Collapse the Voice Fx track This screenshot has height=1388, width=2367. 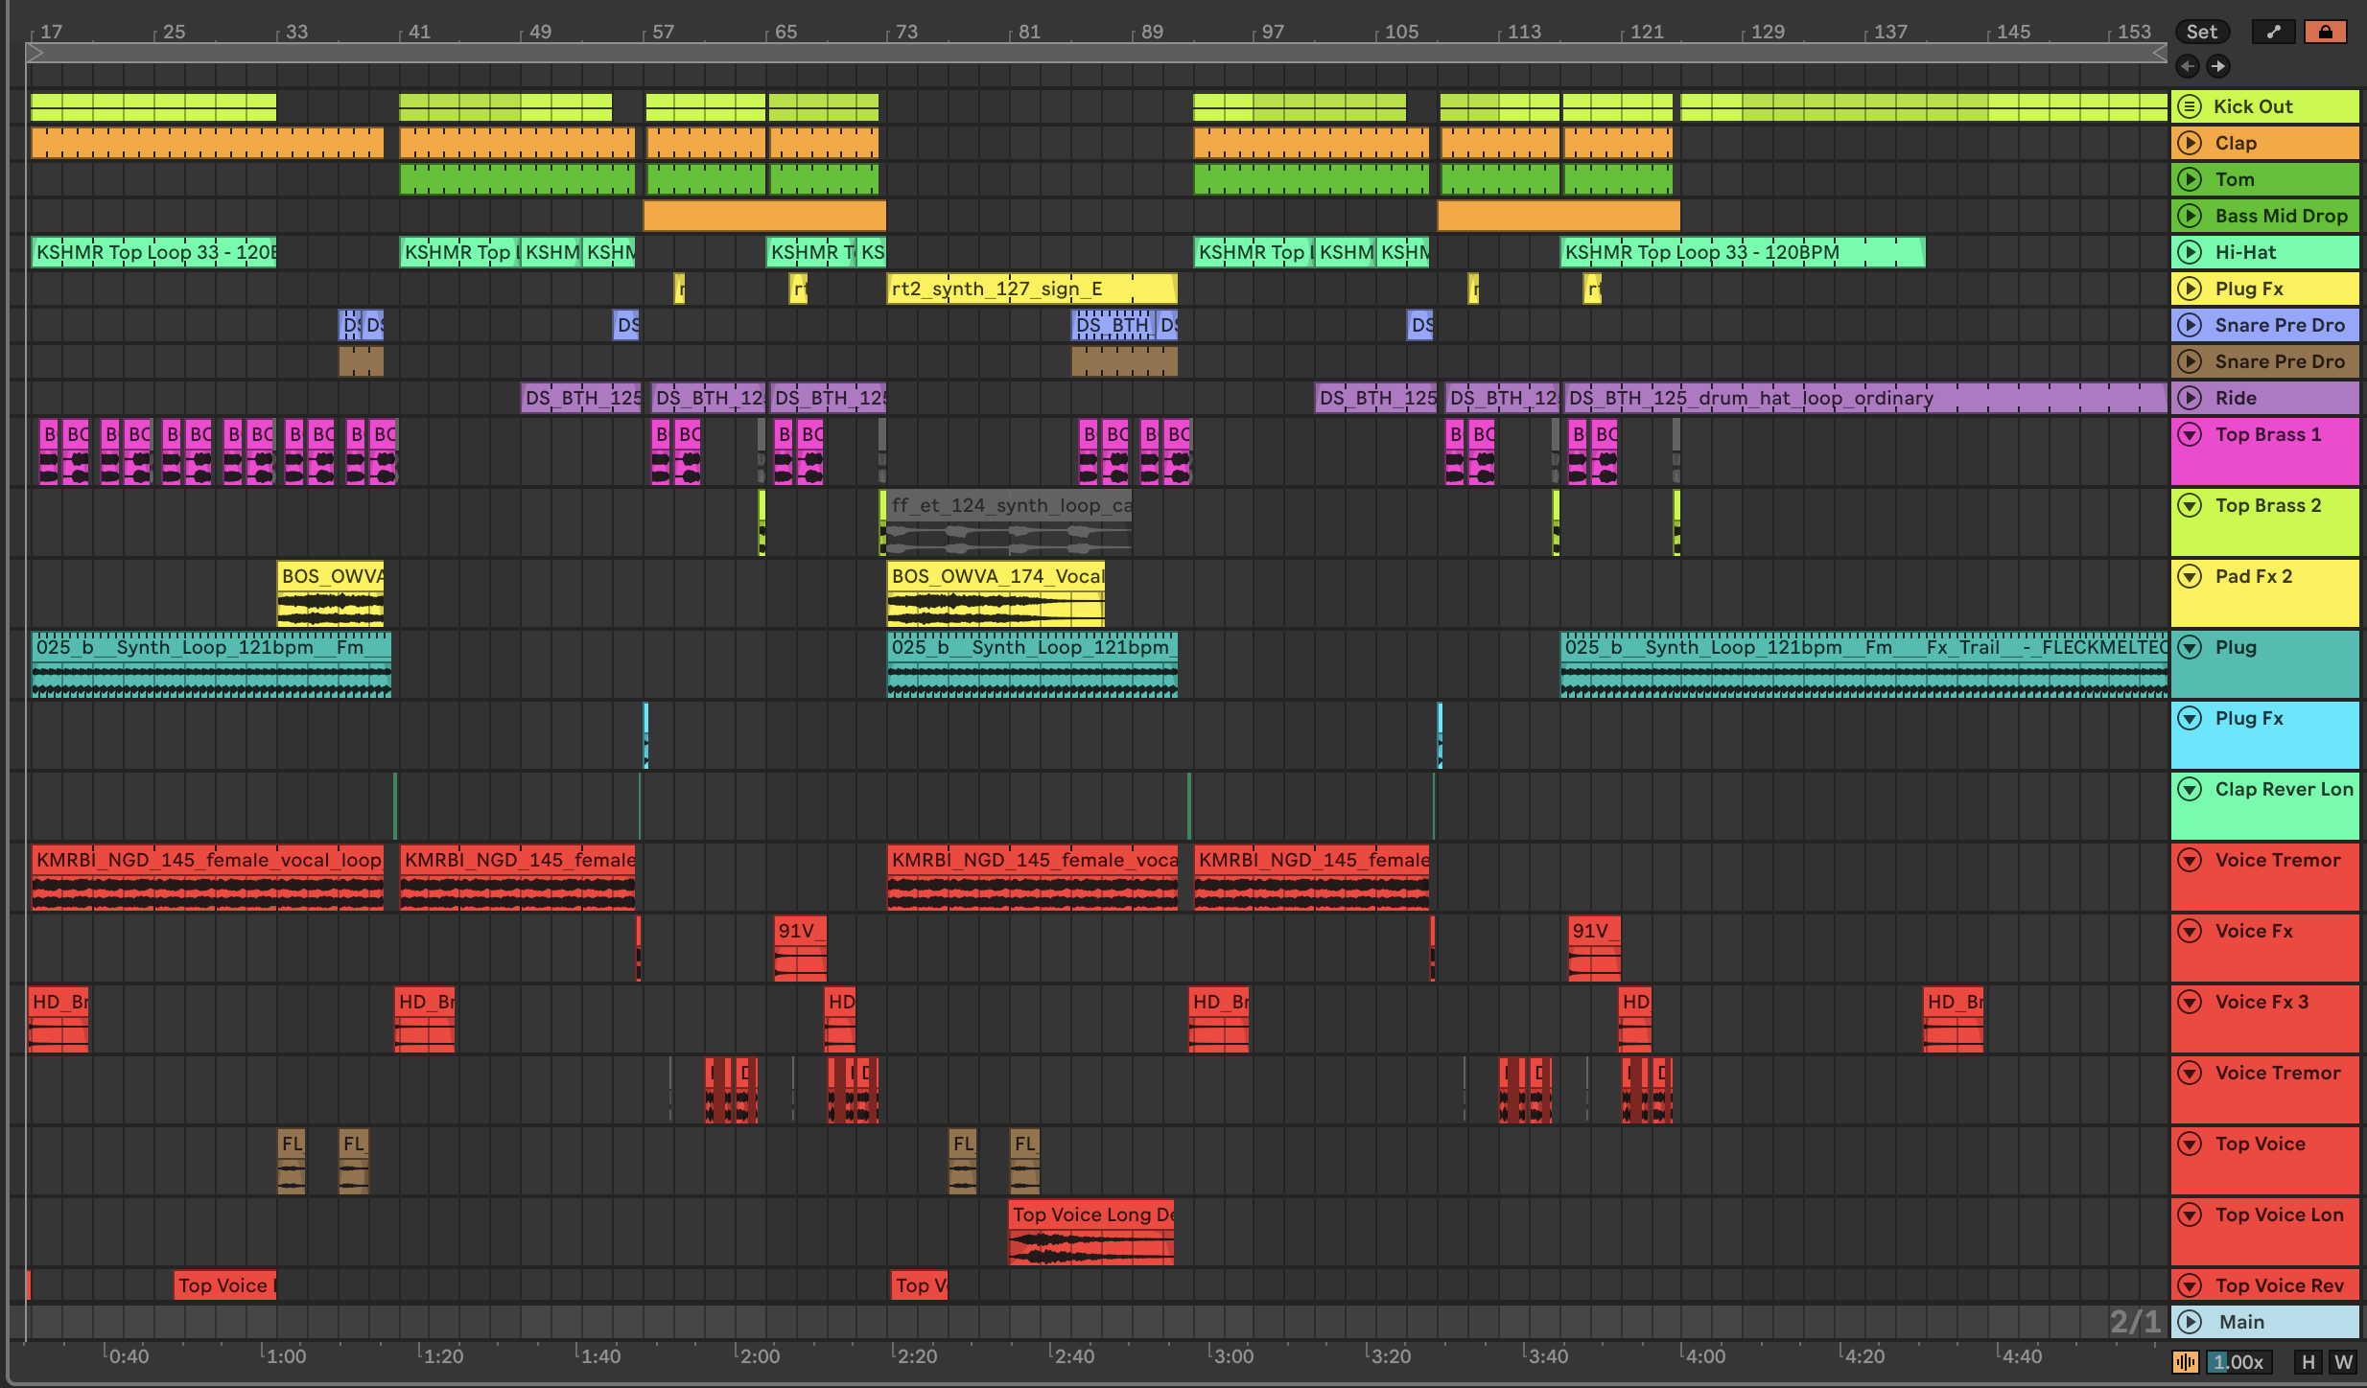tap(2190, 931)
